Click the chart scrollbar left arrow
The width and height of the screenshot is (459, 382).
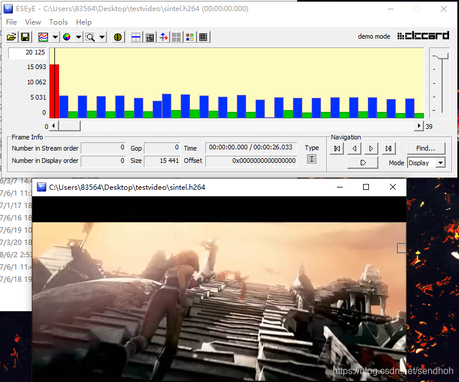click(x=54, y=126)
